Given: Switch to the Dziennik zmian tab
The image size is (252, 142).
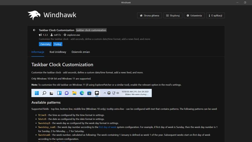Looking at the screenshot, I should pos(81,52).
